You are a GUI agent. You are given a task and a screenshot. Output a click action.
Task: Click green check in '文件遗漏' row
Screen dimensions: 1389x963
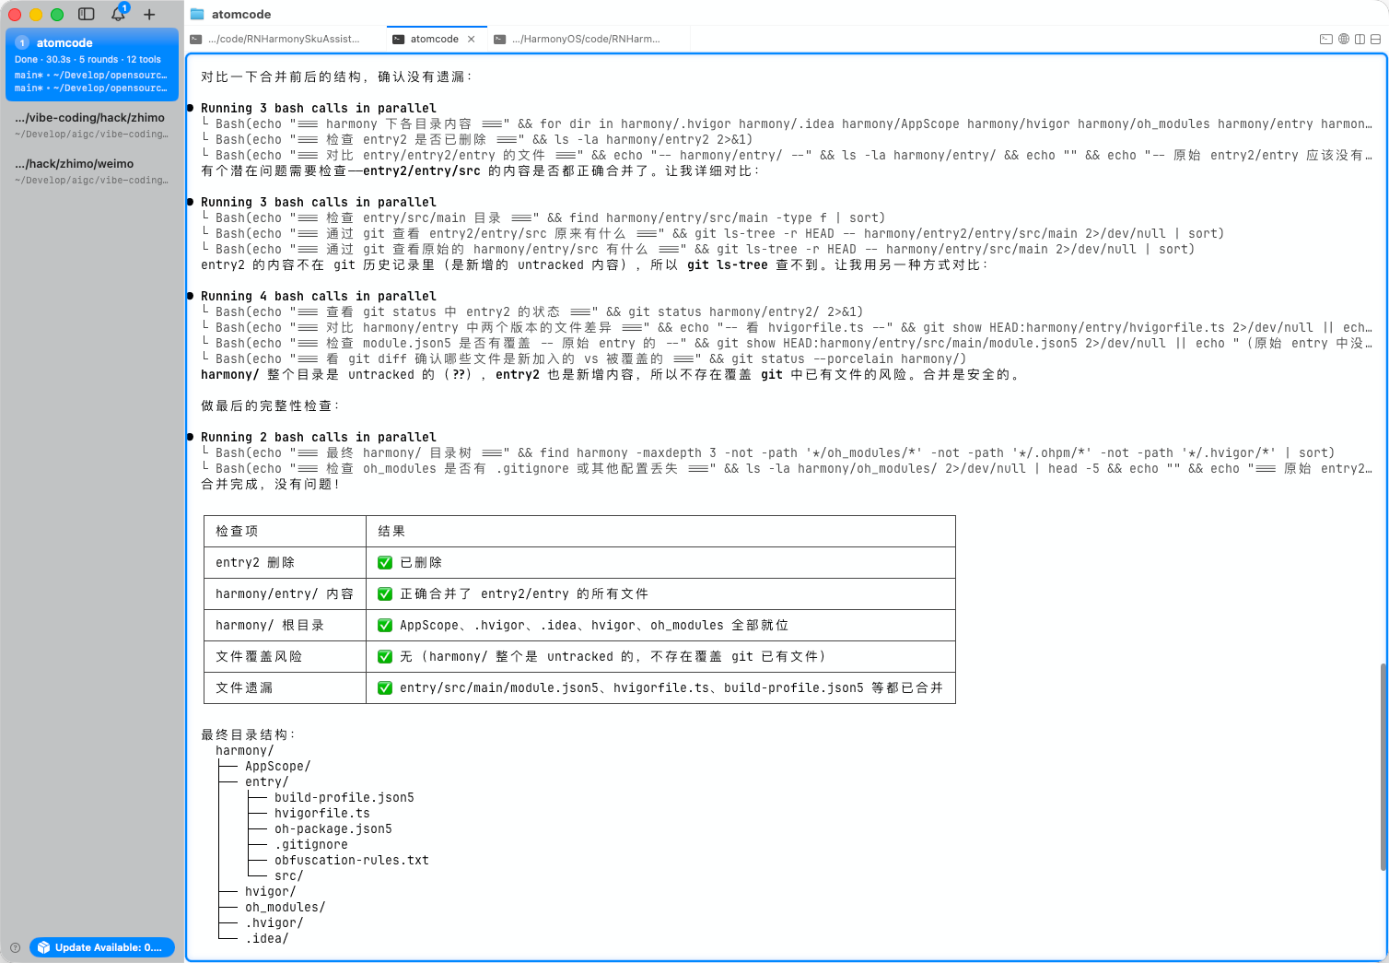(385, 688)
